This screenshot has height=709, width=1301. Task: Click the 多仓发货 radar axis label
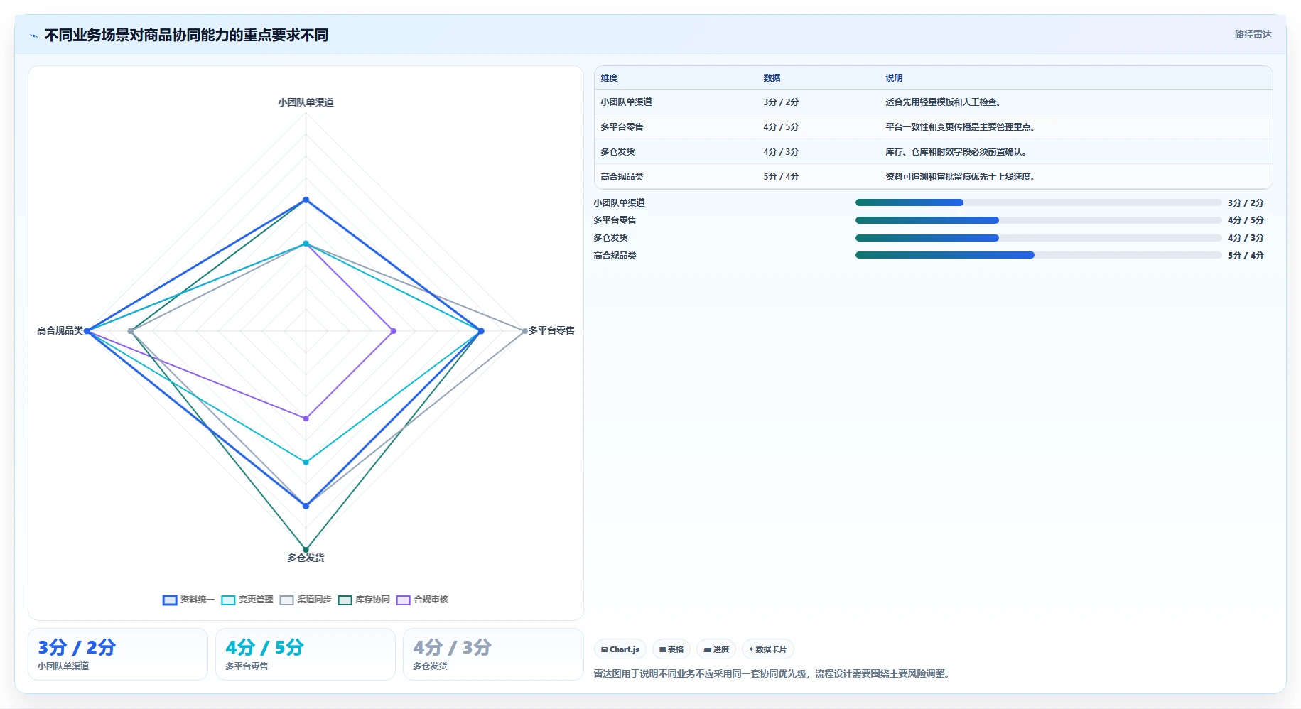coord(306,558)
